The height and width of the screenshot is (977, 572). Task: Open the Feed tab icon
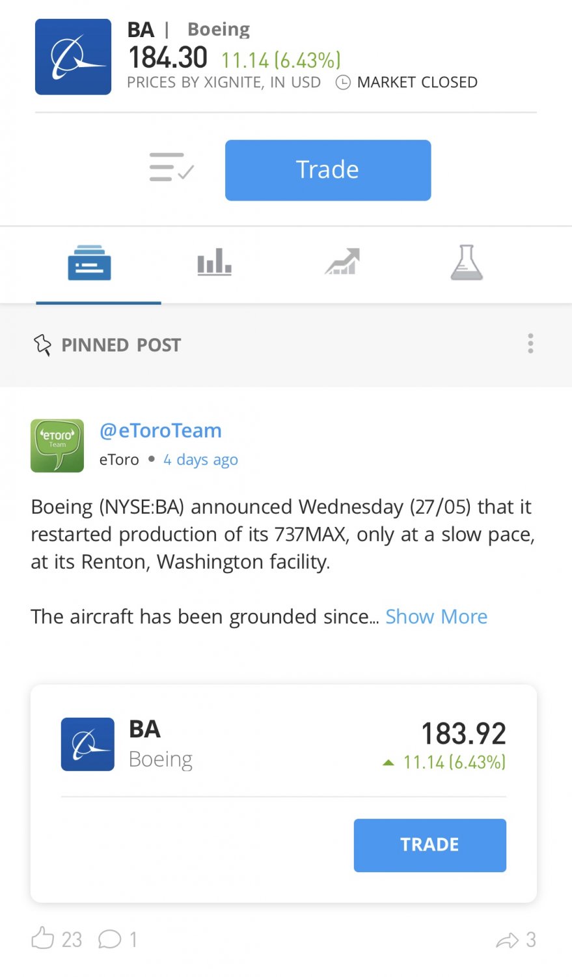pos(89,262)
